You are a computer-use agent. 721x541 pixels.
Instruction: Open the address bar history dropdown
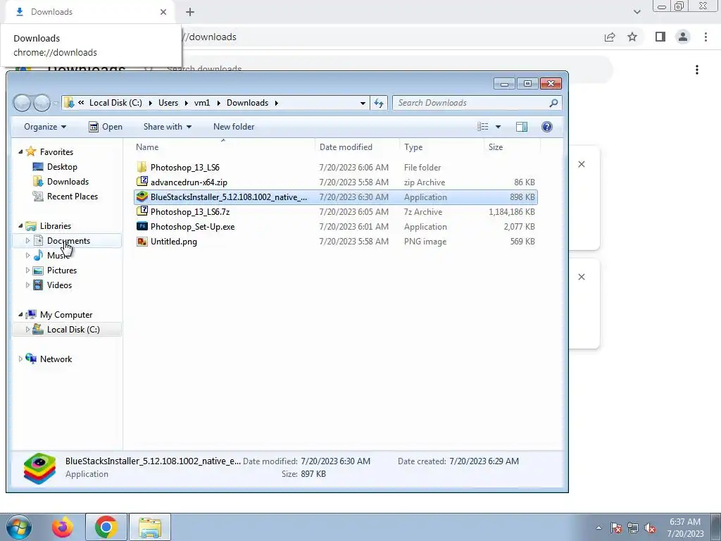[363, 103]
